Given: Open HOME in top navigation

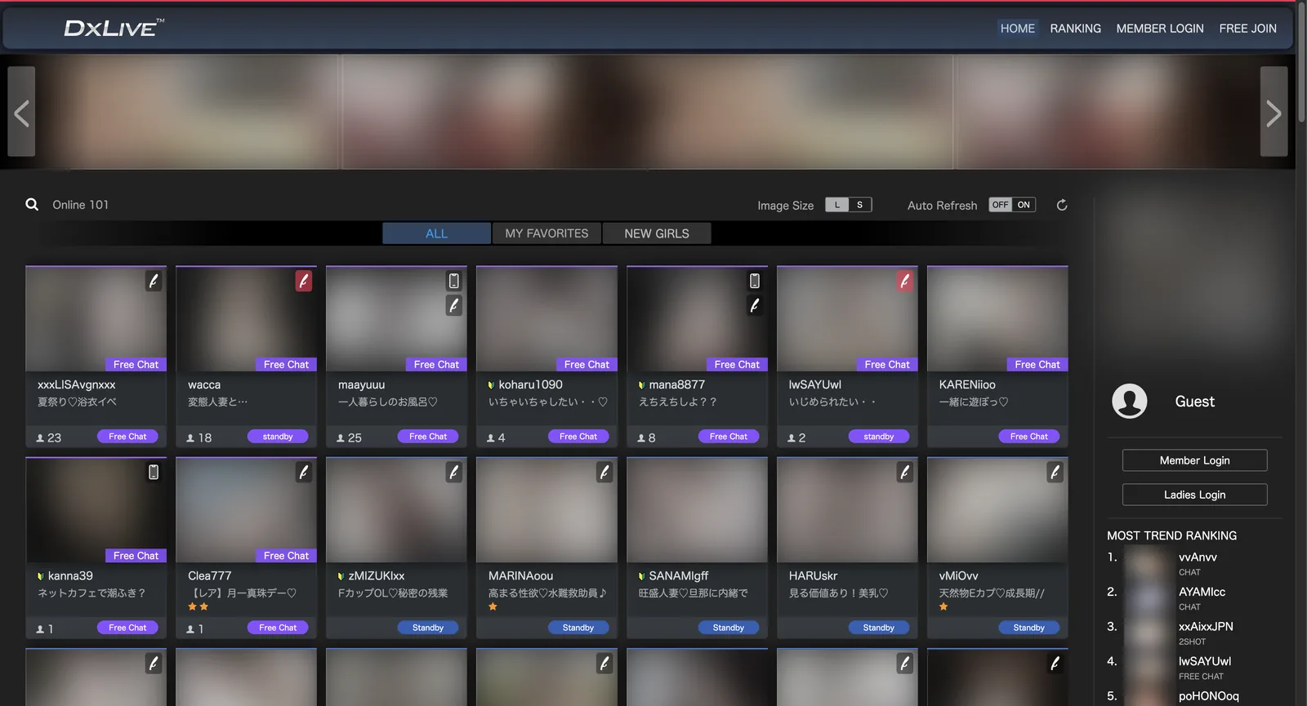Looking at the screenshot, I should [x=1018, y=29].
